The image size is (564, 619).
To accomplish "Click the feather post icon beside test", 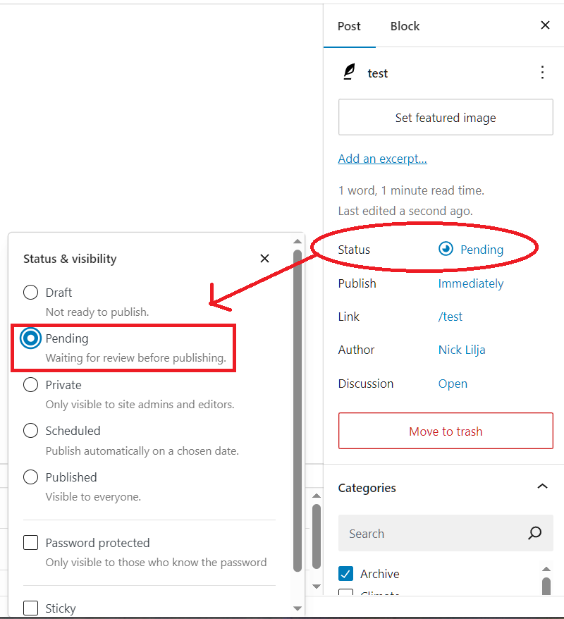I will pyautogui.click(x=348, y=73).
